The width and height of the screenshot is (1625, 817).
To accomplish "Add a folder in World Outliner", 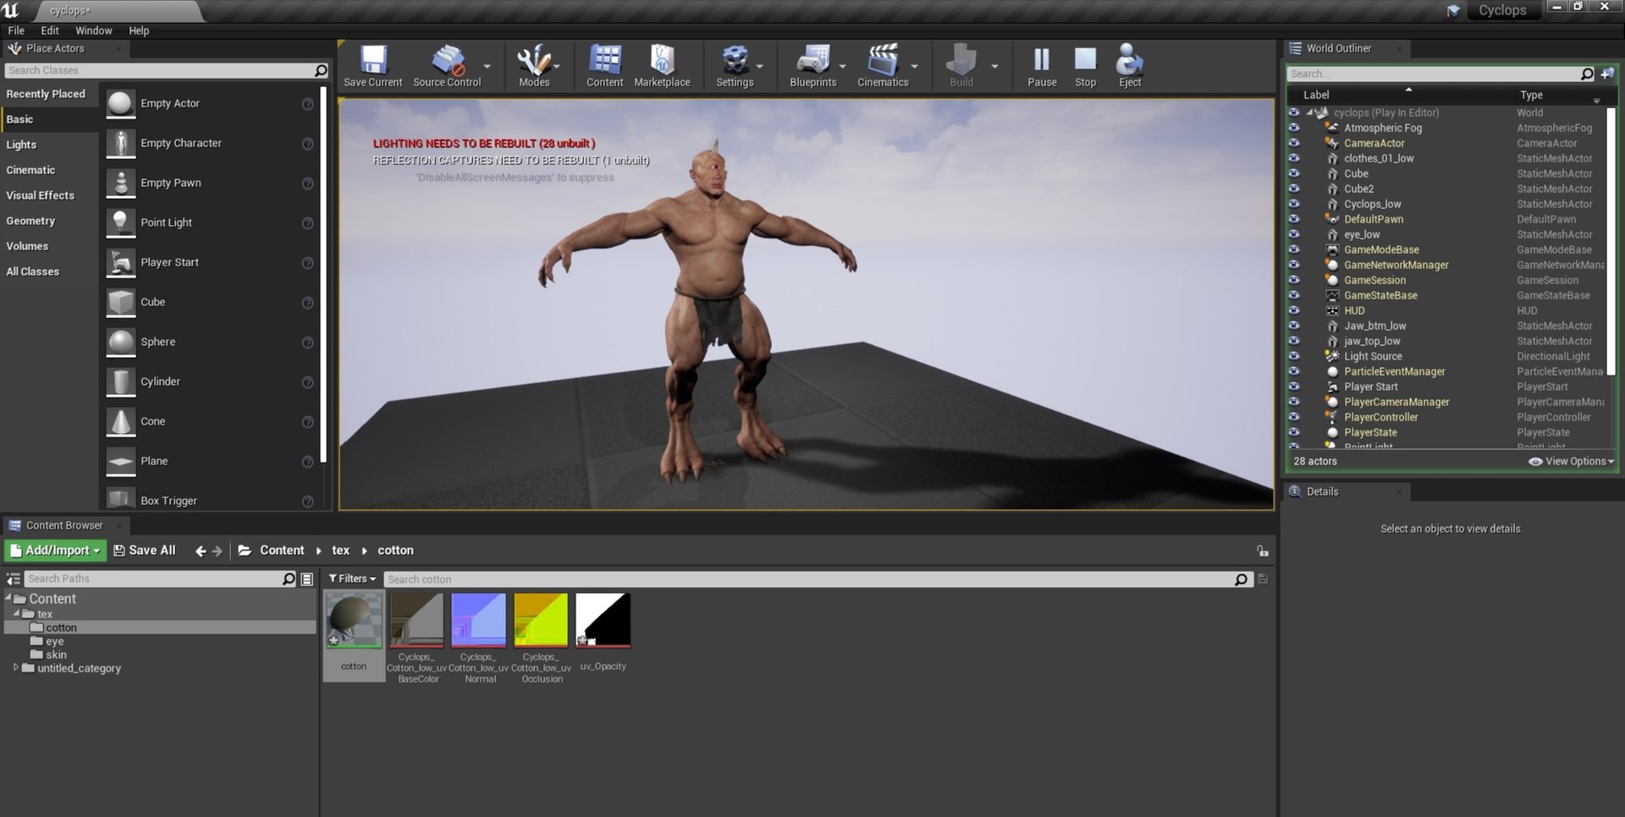I will [1606, 74].
